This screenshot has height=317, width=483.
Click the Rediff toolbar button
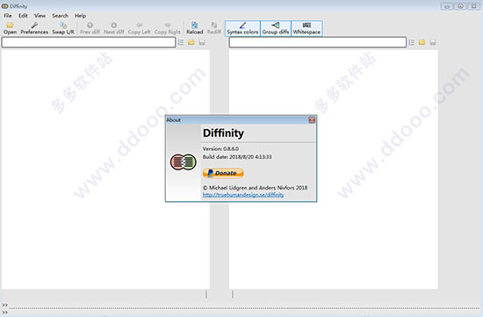(x=214, y=28)
